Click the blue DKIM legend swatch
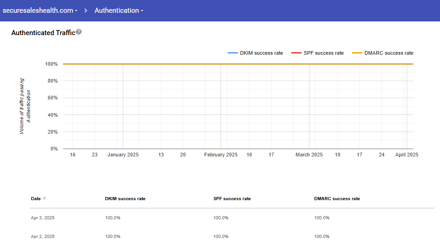The height and width of the screenshot is (243, 440). pos(233,53)
